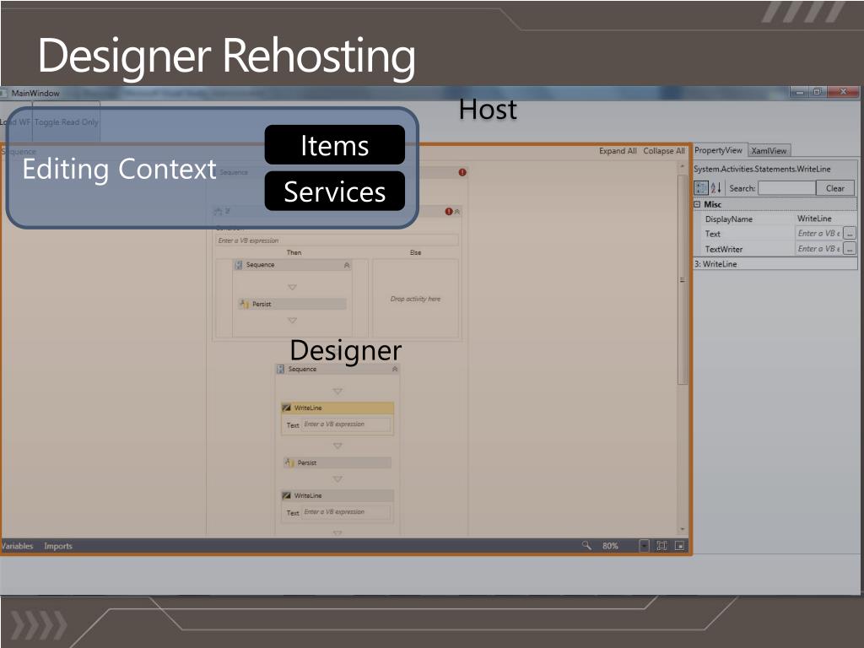Open the Variables panel
The image size is (864, 648).
pos(17,546)
